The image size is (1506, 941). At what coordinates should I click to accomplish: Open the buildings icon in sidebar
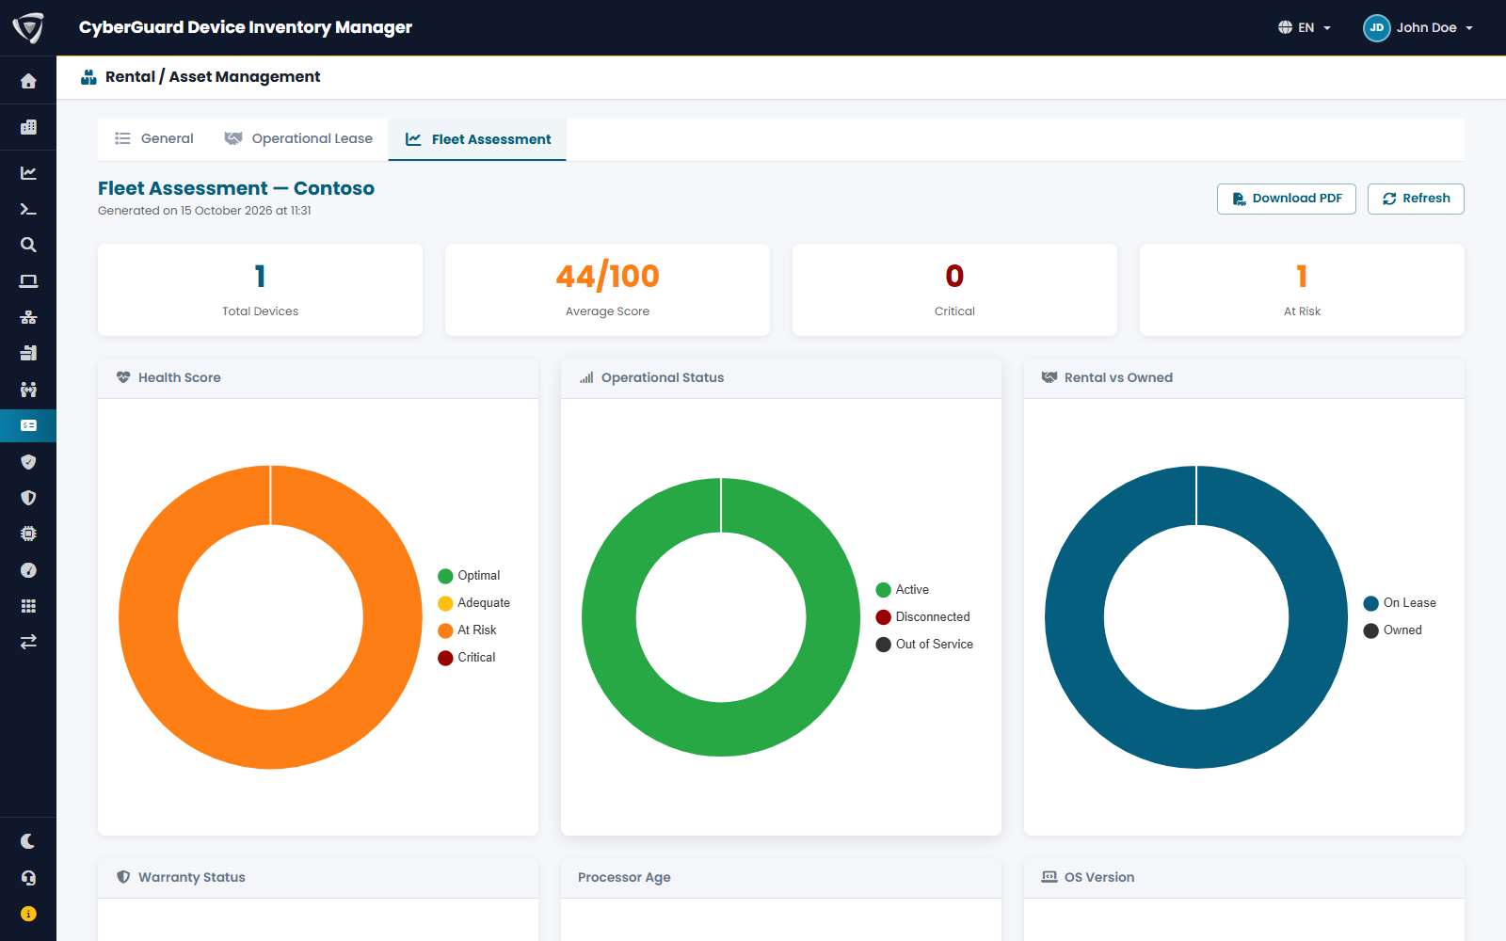click(x=28, y=127)
